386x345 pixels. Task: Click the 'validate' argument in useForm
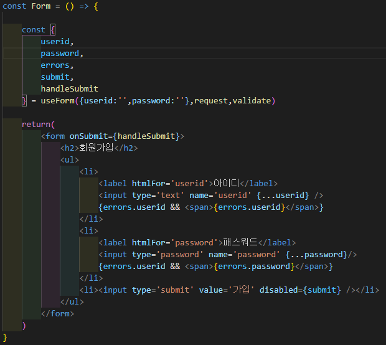tap(252, 101)
